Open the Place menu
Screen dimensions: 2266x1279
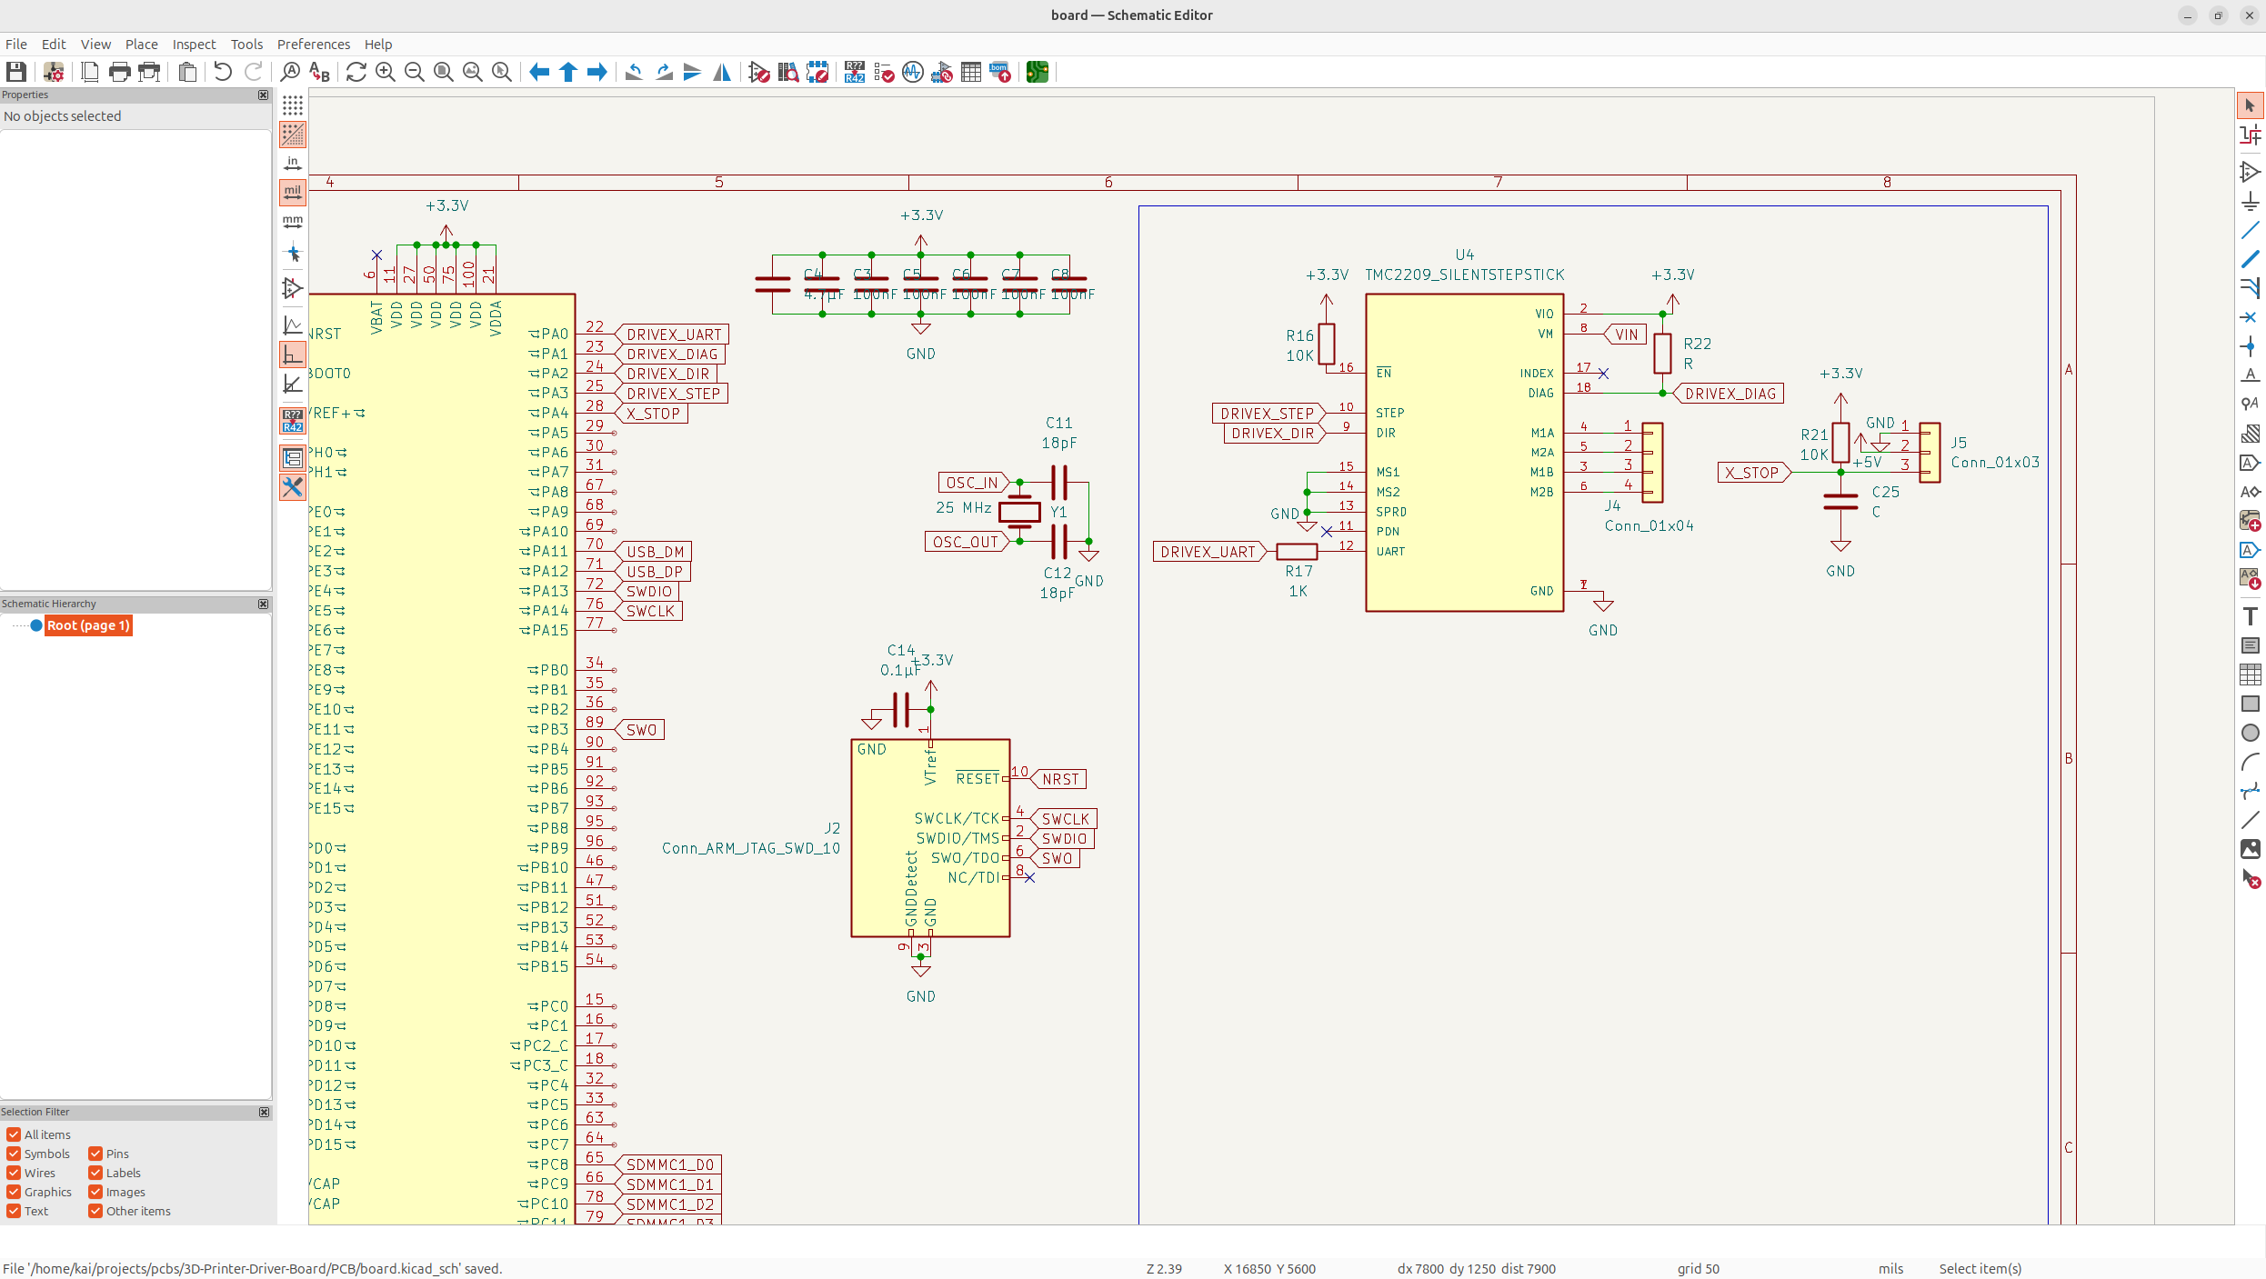click(x=141, y=44)
